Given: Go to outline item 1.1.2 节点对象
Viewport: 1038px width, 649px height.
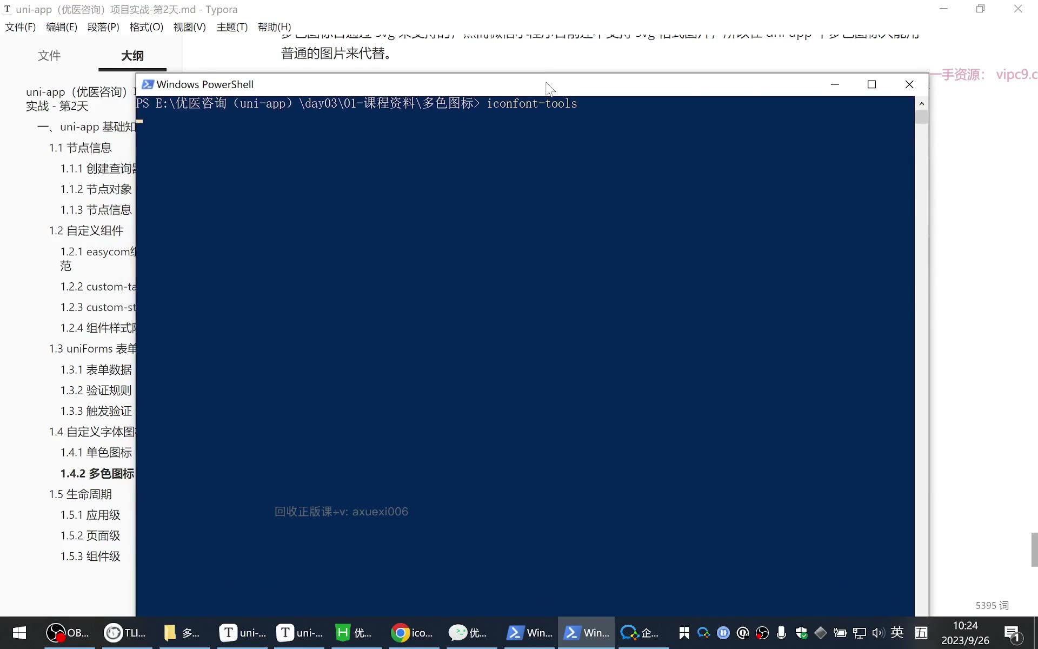Looking at the screenshot, I should point(96,189).
